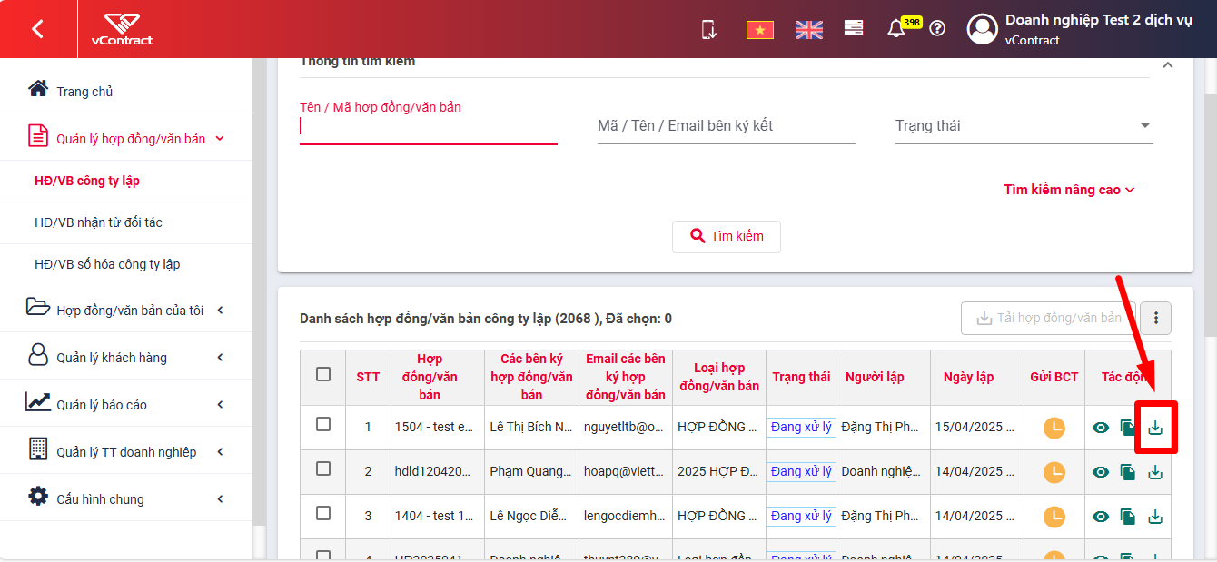1217x562 pixels.
Task: Expand Tìm kiếm nâng cao options
Action: [x=1069, y=190]
